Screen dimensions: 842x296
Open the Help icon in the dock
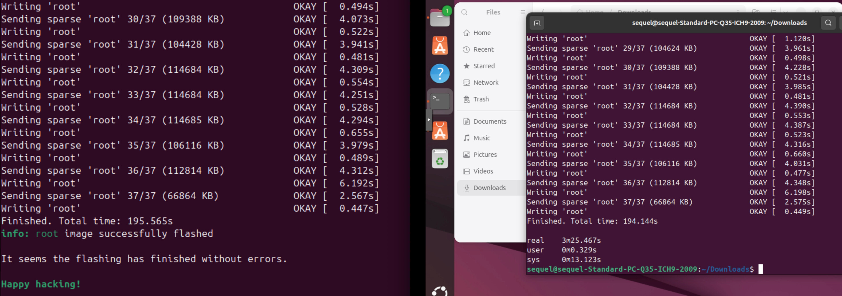point(440,74)
